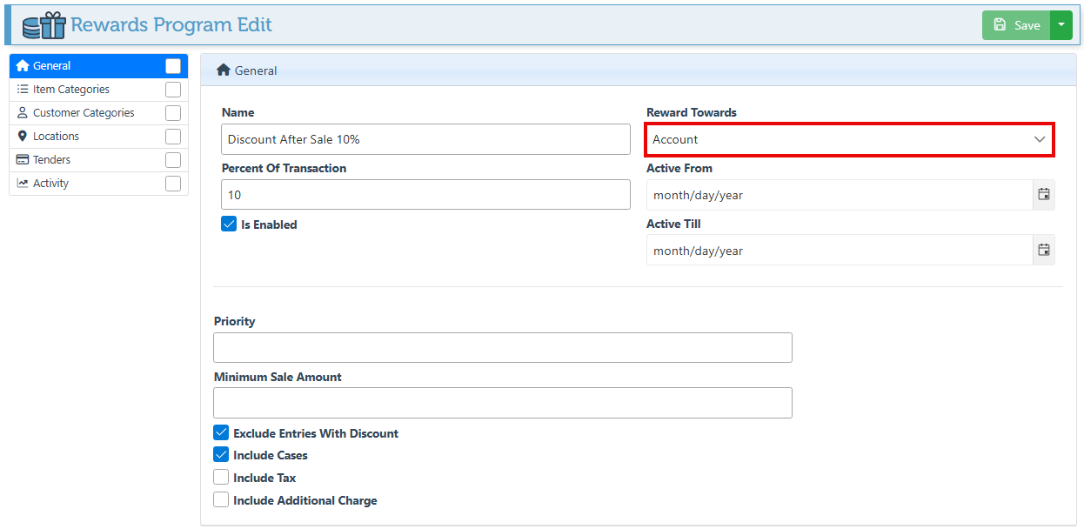This screenshot has width=1084, height=529.
Task: Click the Customer Categories person icon
Action: pyautogui.click(x=23, y=112)
